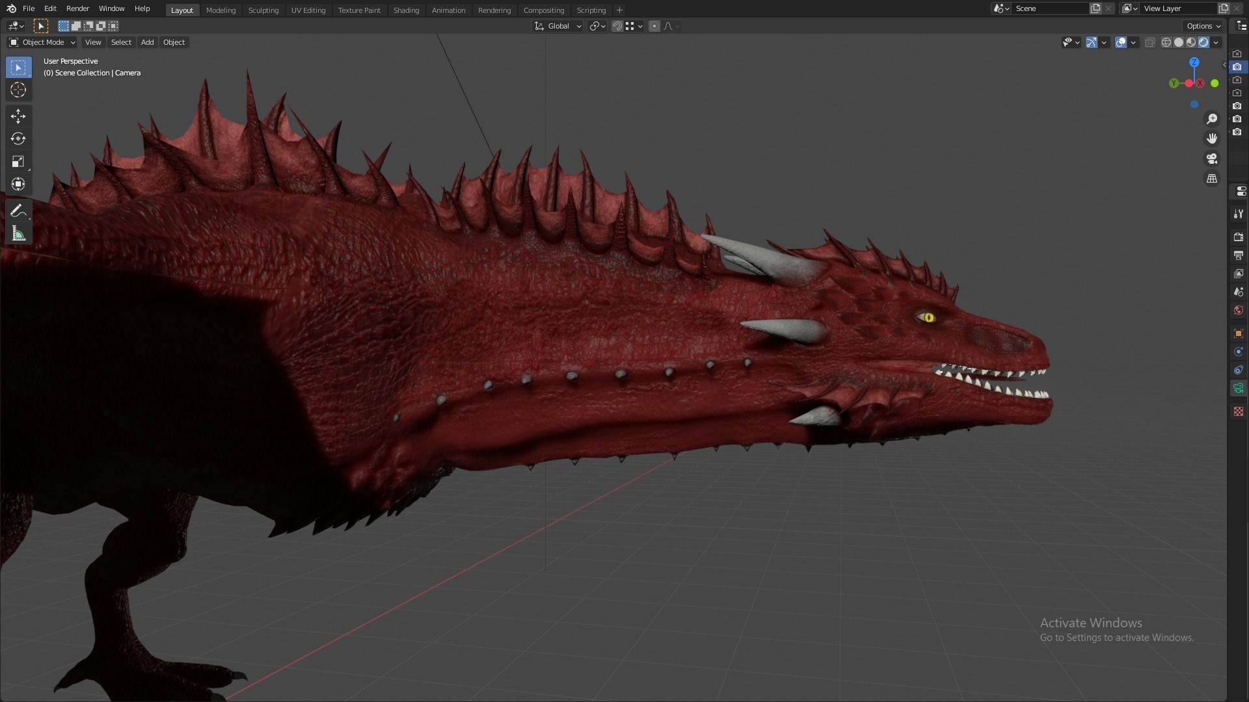Open Texture properties checker tab
1249x702 pixels.
pos(1239,411)
